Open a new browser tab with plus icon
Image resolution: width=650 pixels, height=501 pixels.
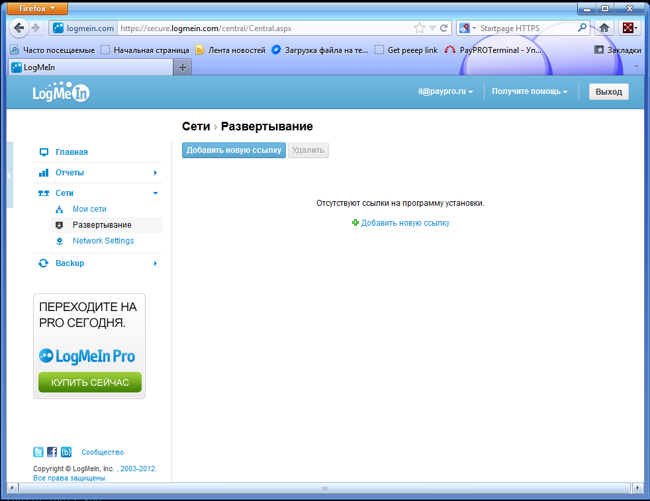[183, 68]
